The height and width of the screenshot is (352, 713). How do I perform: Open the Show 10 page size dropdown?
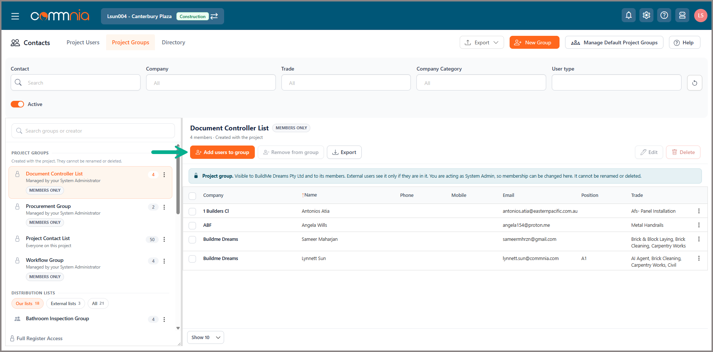click(206, 337)
